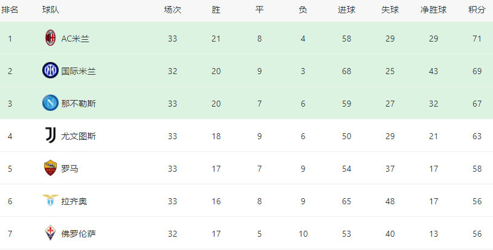Click the Fiorentina club crest

click(50, 233)
